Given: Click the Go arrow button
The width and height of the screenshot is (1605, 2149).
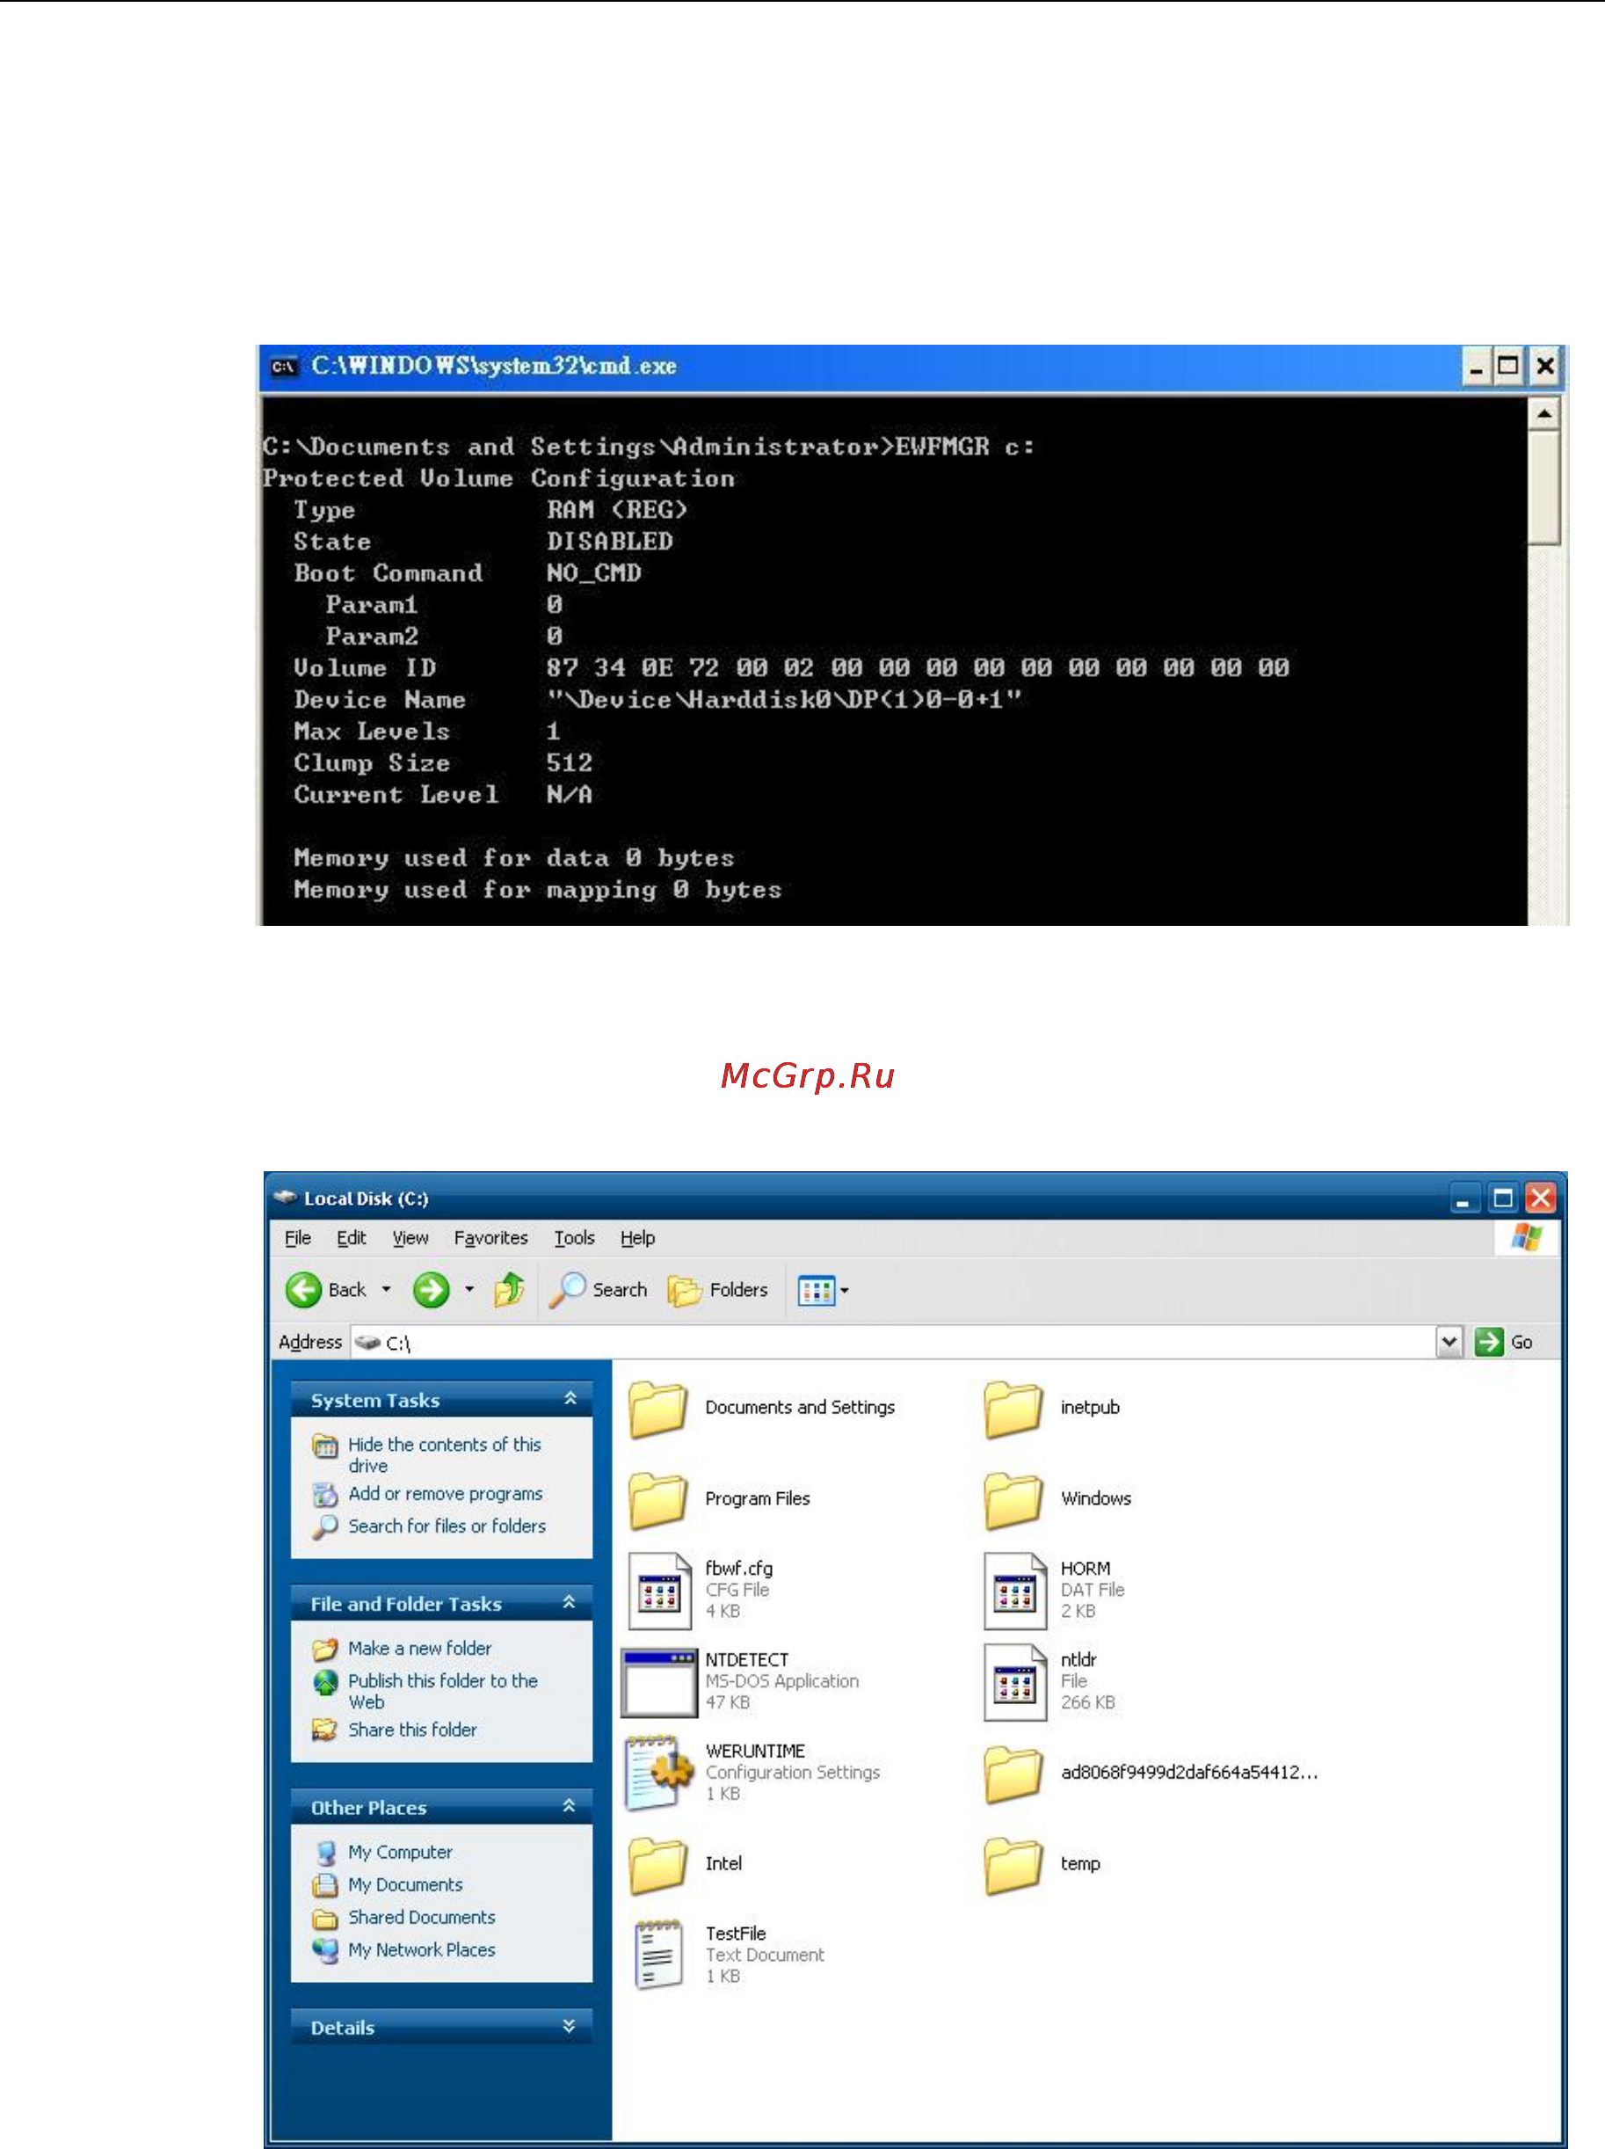Looking at the screenshot, I should (x=1488, y=1342).
